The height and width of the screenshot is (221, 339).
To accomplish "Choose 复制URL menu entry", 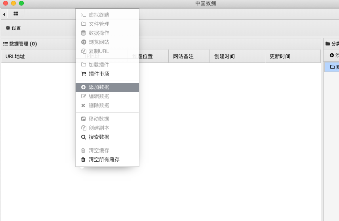I will (107, 51).
